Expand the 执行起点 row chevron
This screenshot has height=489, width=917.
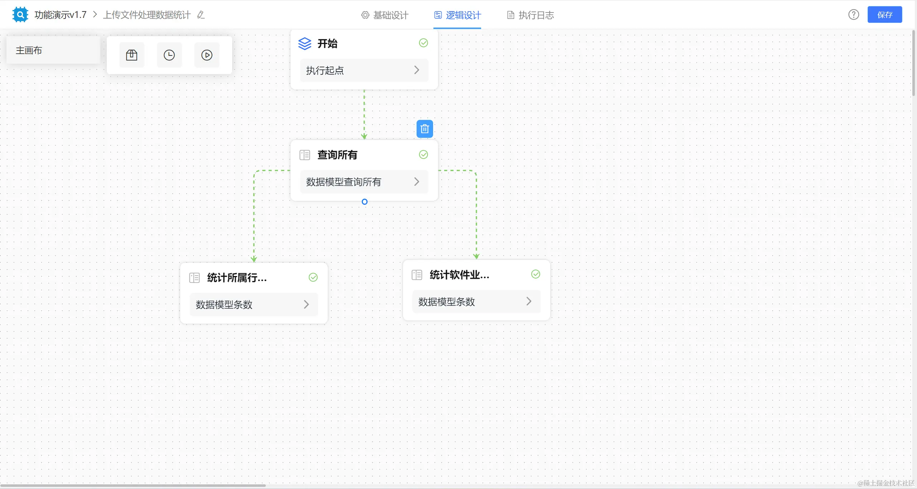pyautogui.click(x=416, y=70)
